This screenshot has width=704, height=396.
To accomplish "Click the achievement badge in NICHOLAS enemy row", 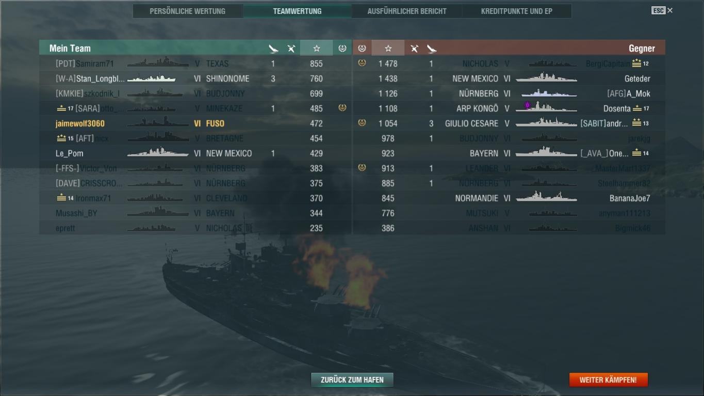I will [362, 63].
